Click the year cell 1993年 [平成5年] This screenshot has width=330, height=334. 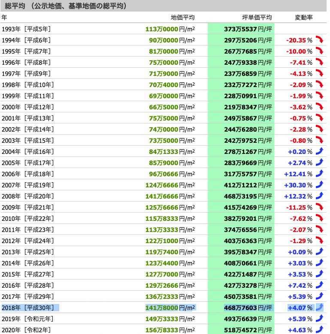[x=26, y=29]
